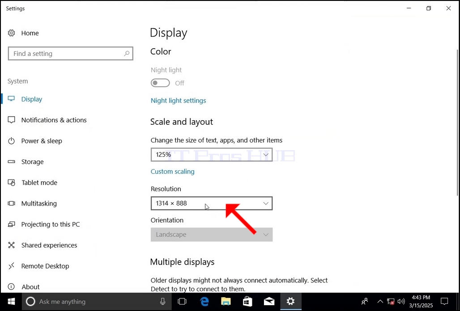
Task: Open the Landscape orientation dropdown
Action: [212, 235]
